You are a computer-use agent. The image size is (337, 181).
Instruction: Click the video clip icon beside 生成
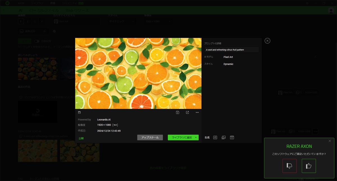(232, 138)
